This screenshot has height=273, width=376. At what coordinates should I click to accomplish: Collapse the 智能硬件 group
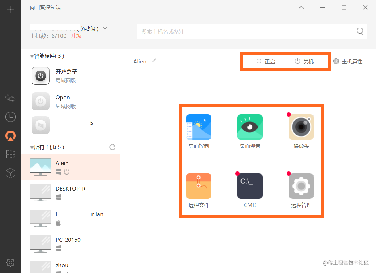[x=32, y=56]
